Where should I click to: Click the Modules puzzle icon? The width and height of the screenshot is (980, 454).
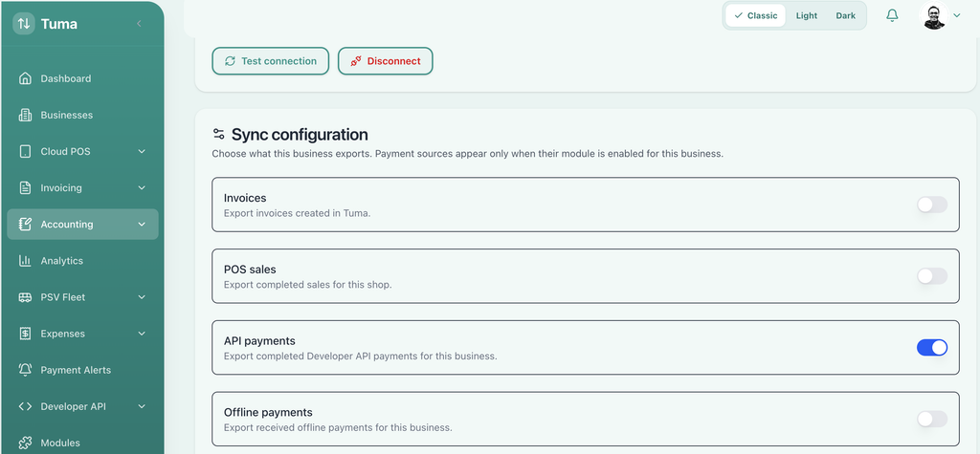point(25,443)
